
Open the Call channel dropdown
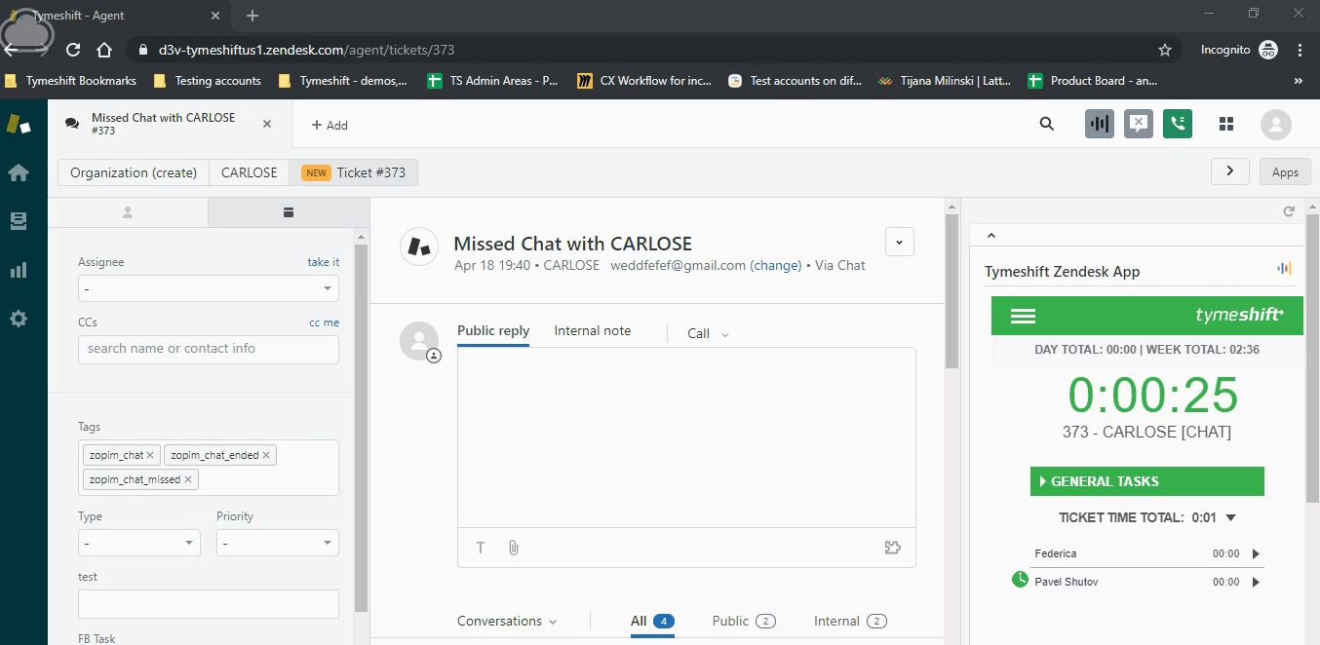coord(708,333)
